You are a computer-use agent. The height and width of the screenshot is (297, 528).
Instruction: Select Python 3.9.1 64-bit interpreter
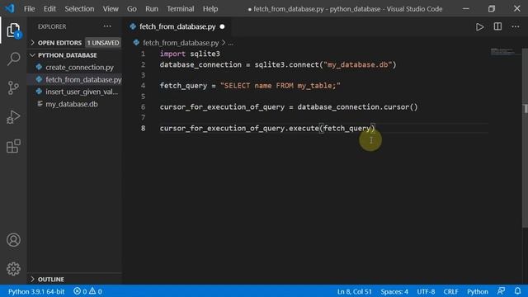(36, 291)
